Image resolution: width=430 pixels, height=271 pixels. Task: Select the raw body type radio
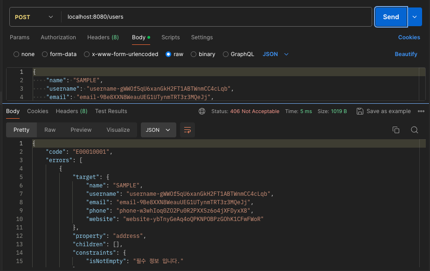coord(168,54)
